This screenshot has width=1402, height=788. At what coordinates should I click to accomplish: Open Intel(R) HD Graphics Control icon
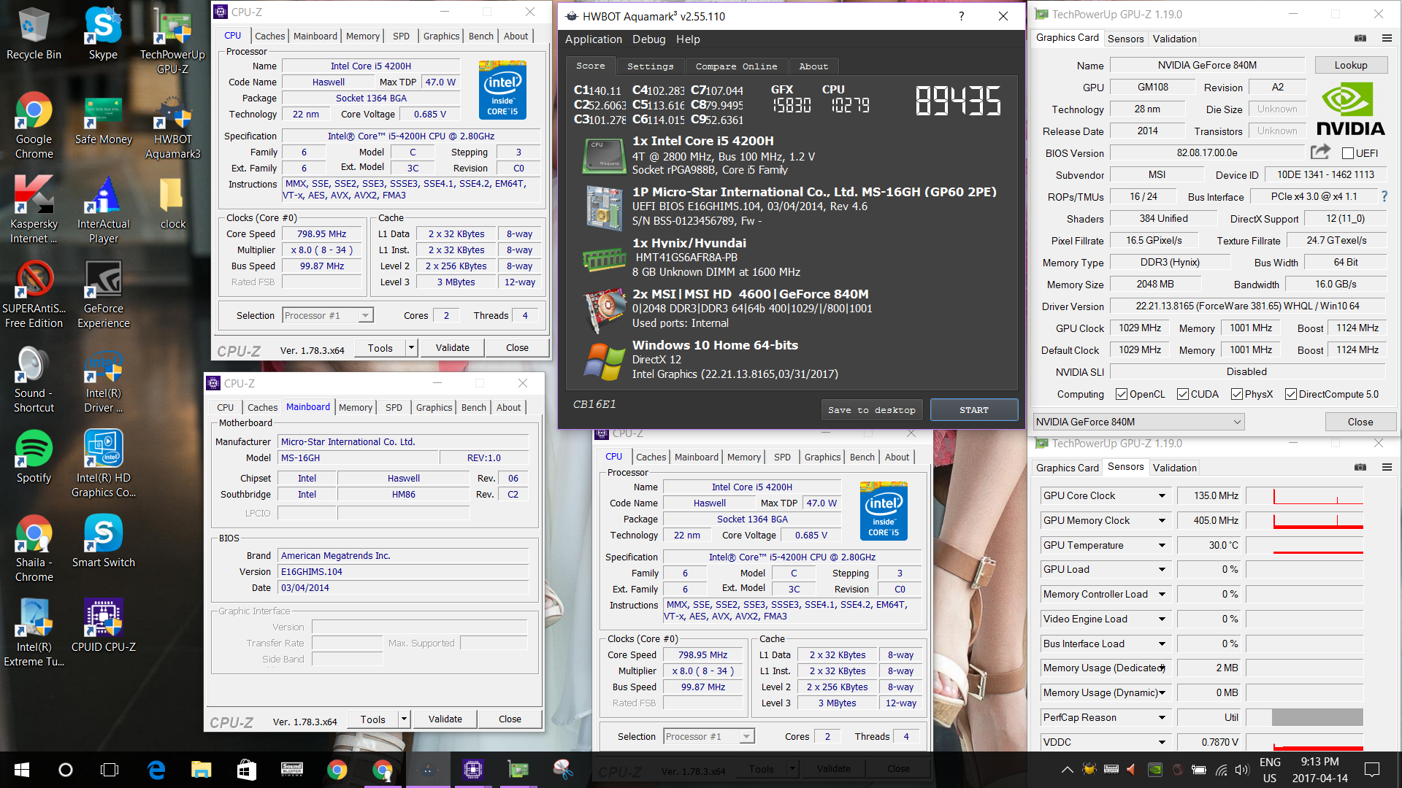point(103,464)
